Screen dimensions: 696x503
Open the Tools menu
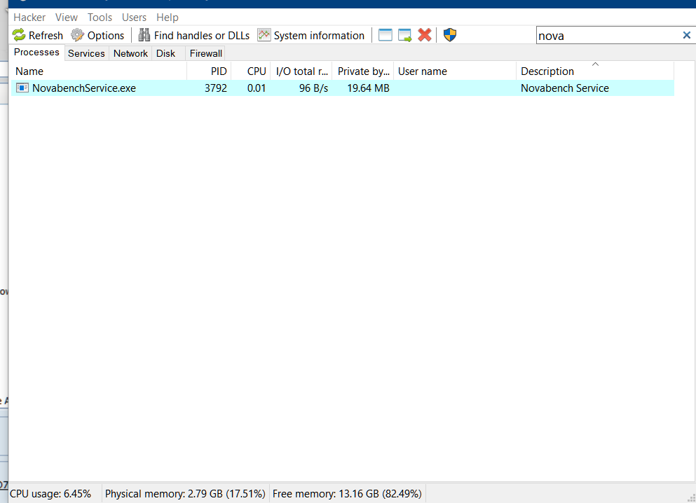(100, 18)
